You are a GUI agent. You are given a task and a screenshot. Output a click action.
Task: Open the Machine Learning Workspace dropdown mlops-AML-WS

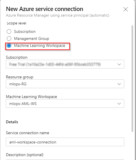[65, 104]
